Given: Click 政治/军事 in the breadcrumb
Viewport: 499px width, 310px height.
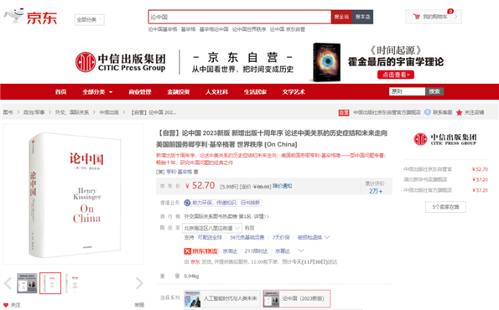Looking at the screenshot, I should pyautogui.click(x=34, y=112).
